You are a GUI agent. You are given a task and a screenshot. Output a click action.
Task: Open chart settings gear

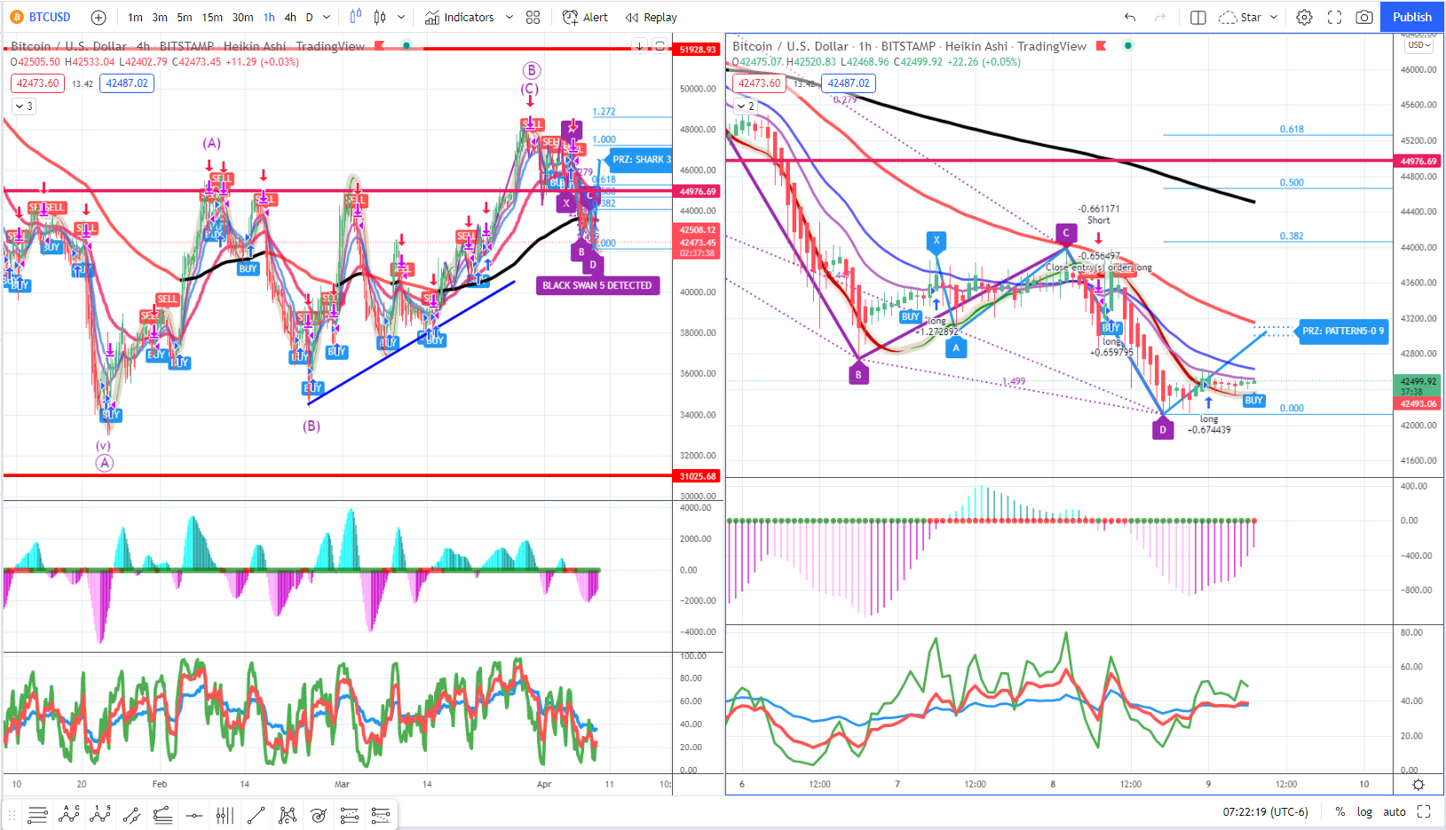coord(1304,17)
